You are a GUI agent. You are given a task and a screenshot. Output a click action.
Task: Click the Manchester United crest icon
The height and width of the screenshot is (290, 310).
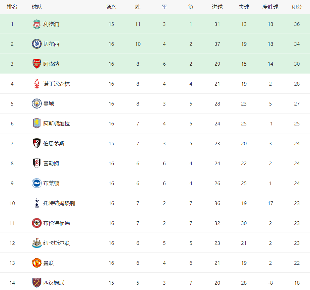pos(36,263)
